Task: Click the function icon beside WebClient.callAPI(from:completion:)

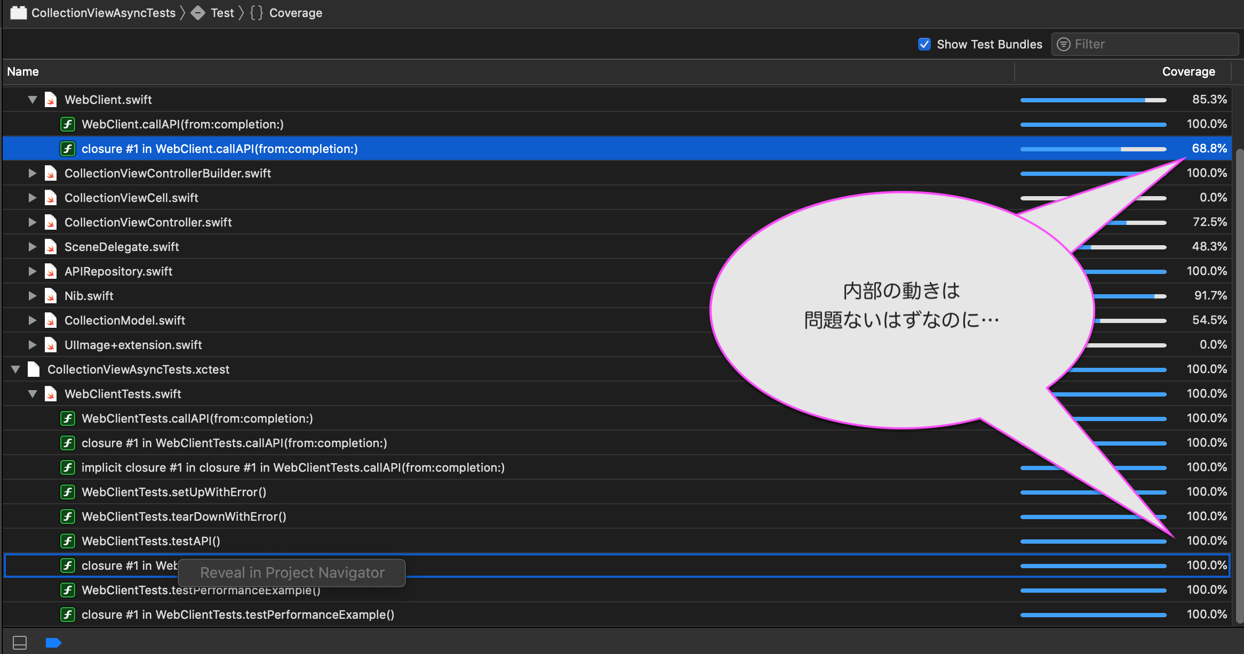Action: tap(68, 124)
